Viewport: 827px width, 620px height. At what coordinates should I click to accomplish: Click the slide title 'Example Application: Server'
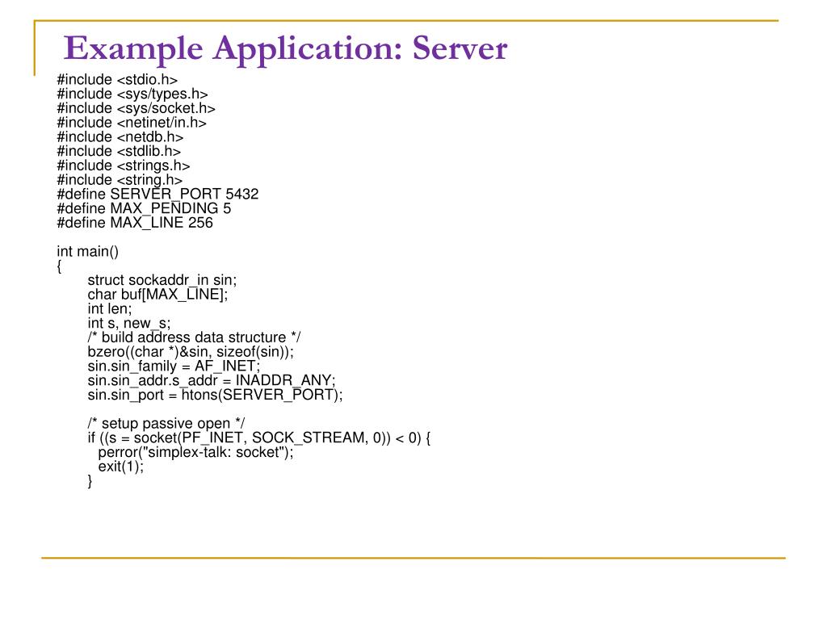click(x=285, y=49)
